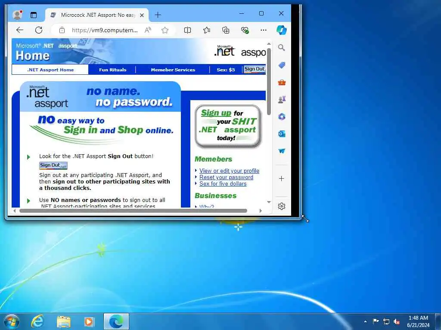Click the Businesses heading
Image resolution: width=441 pixels, height=330 pixels.
click(x=215, y=196)
